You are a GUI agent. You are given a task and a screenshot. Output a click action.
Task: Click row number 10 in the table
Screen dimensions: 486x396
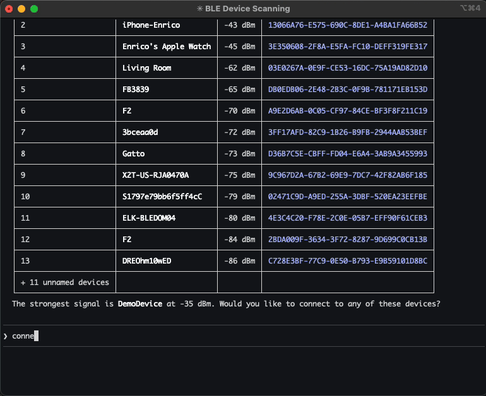pyautogui.click(x=25, y=197)
